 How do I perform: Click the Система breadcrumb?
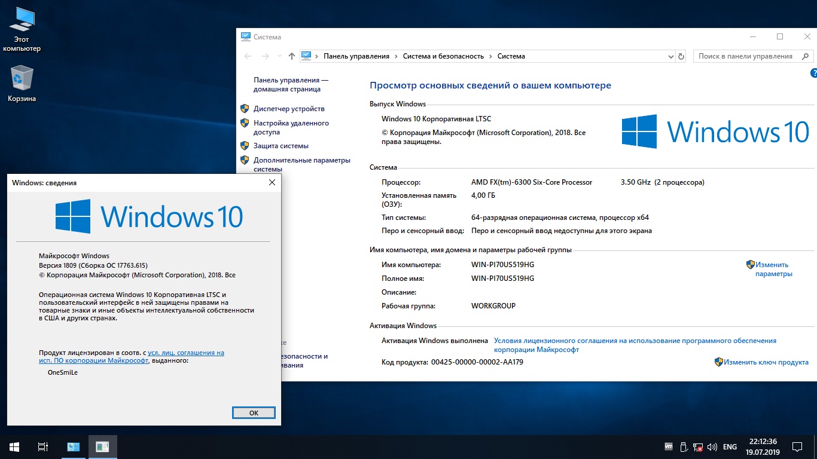click(511, 56)
